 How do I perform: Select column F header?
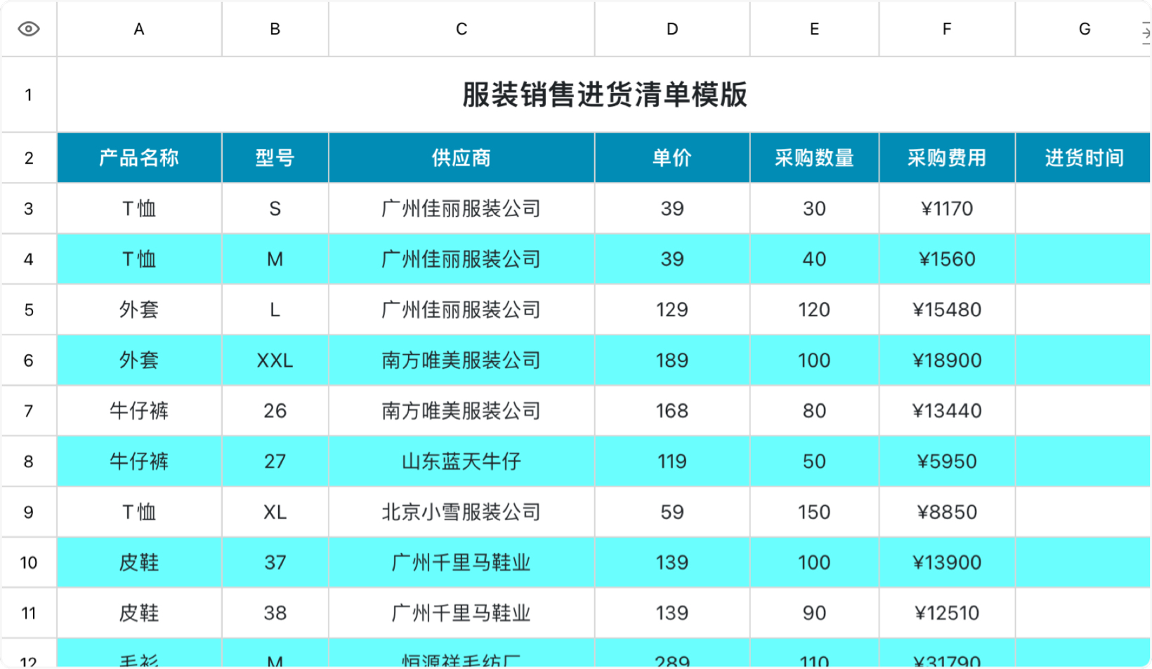tap(947, 29)
